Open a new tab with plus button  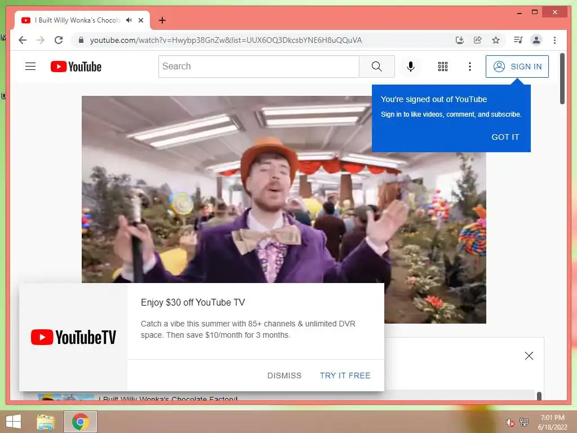pos(162,20)
